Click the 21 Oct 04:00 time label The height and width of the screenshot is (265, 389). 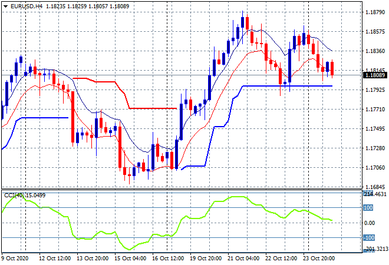pyautogui.click(x=243, y=259)
